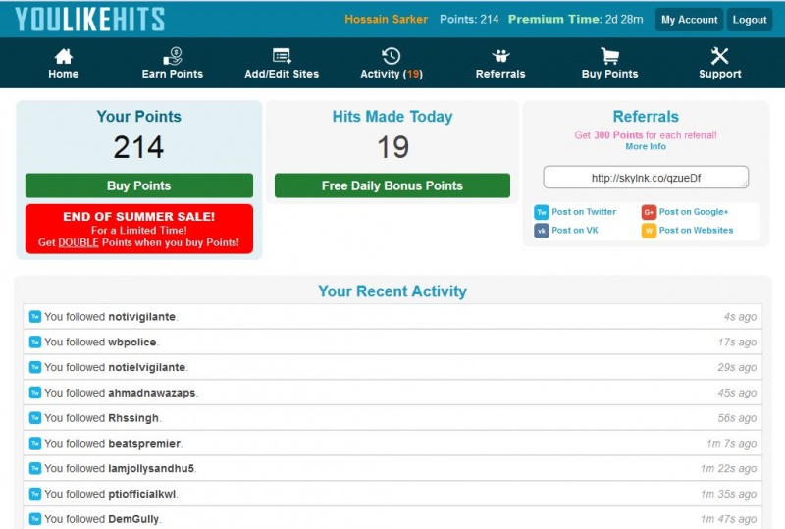Click the Twitter share icon in Referrals

point(542,212)
